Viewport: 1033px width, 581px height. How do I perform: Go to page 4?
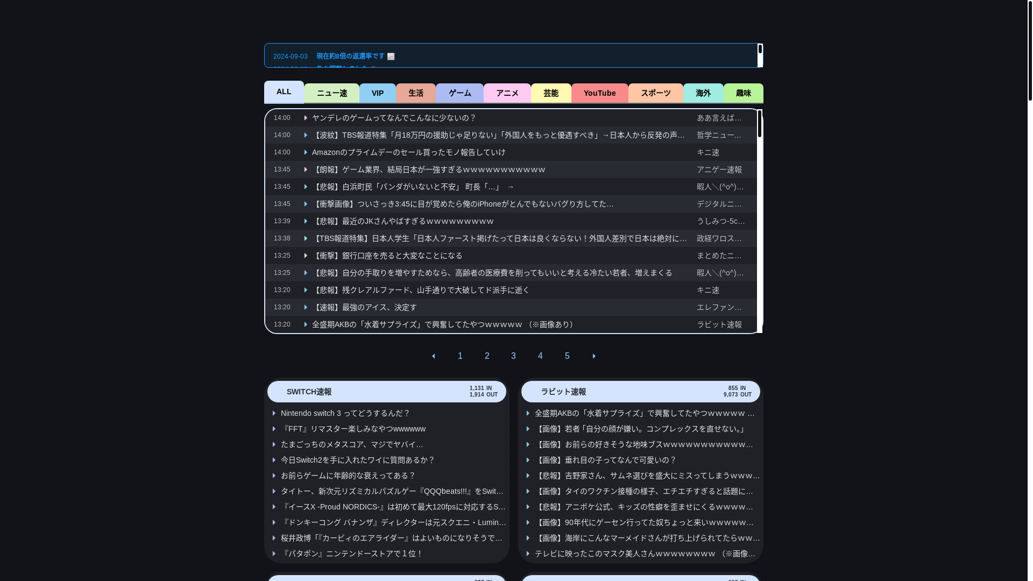pyautogui.click(x=540, y=356)
